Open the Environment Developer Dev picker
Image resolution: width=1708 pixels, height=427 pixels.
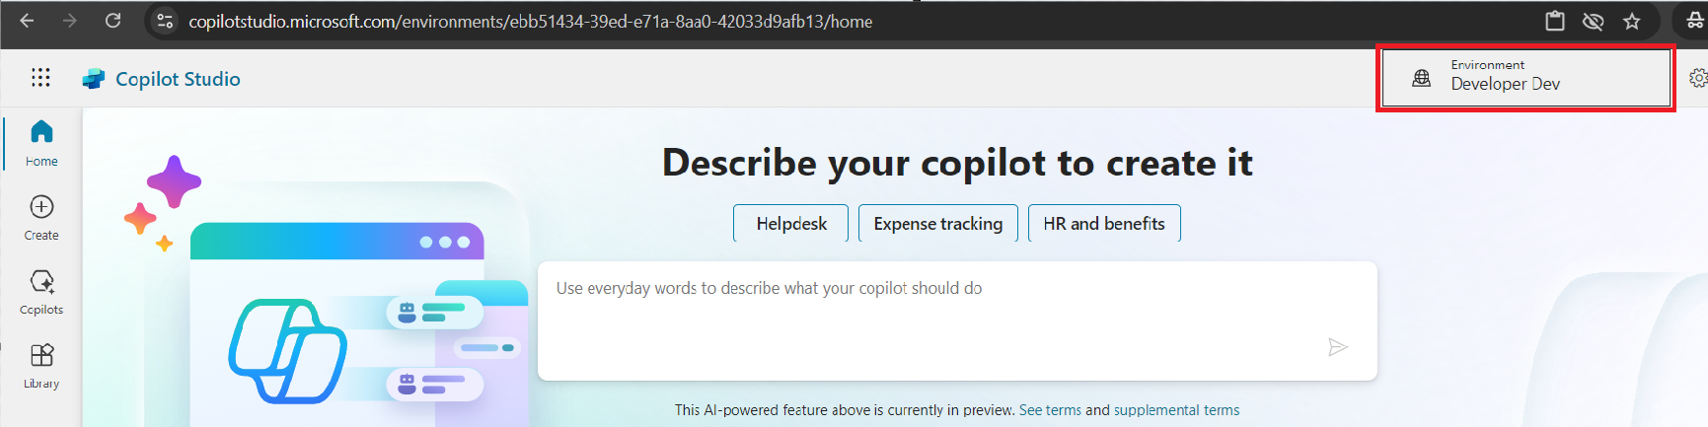point(1524,78)
